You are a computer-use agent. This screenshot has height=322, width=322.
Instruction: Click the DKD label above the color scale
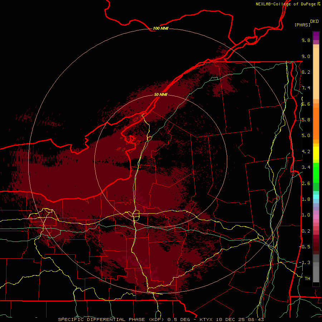tap(314, 21)
